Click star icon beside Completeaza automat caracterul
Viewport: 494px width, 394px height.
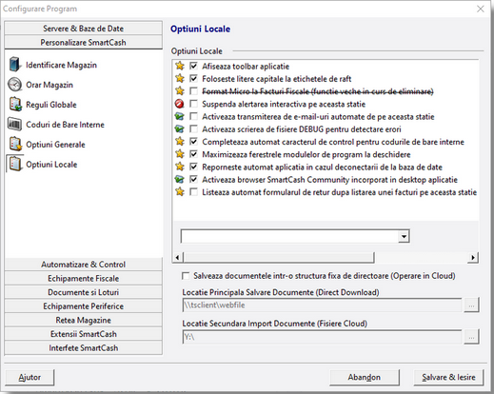[x=180, y=142]
